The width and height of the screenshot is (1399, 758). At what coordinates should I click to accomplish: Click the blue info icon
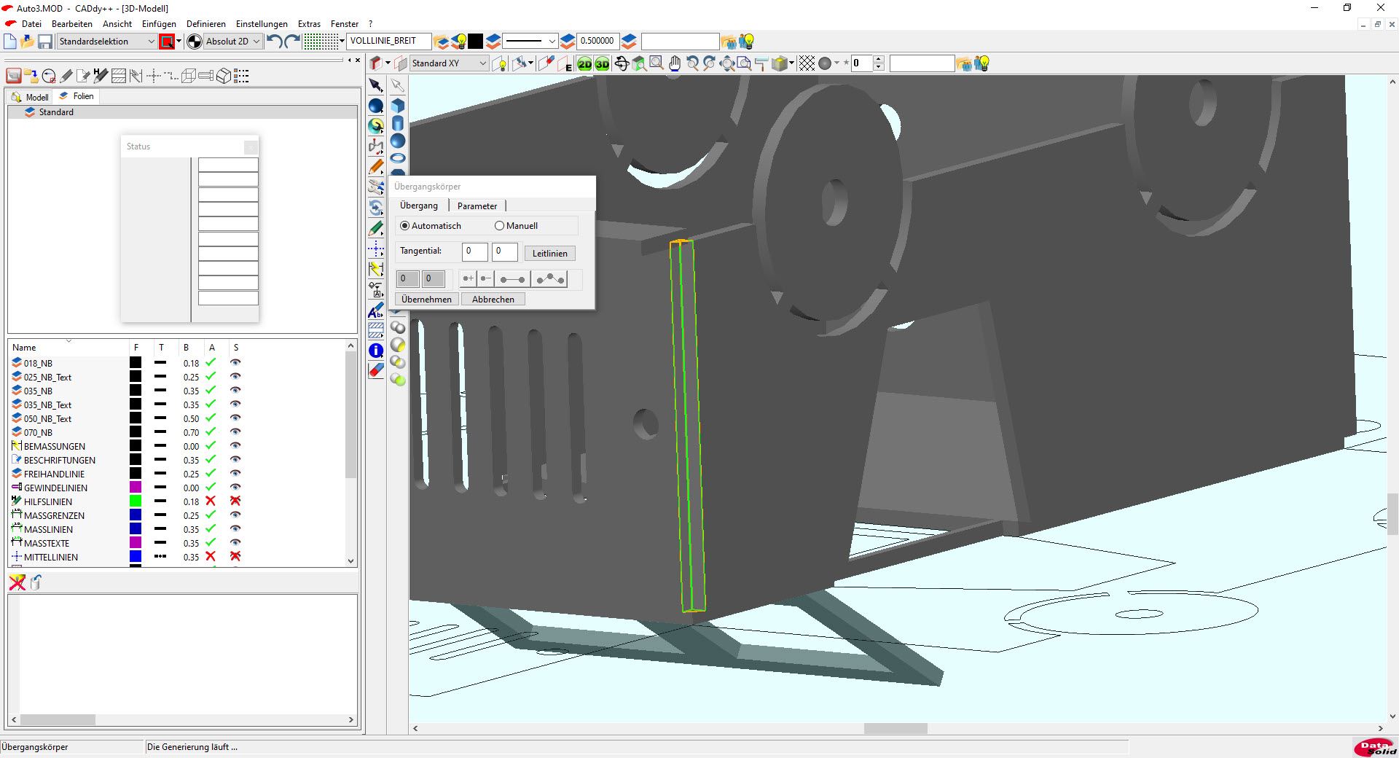click(x=376, y=351)
